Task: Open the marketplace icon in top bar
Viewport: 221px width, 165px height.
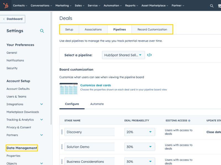Action: (x=219, y=6)
